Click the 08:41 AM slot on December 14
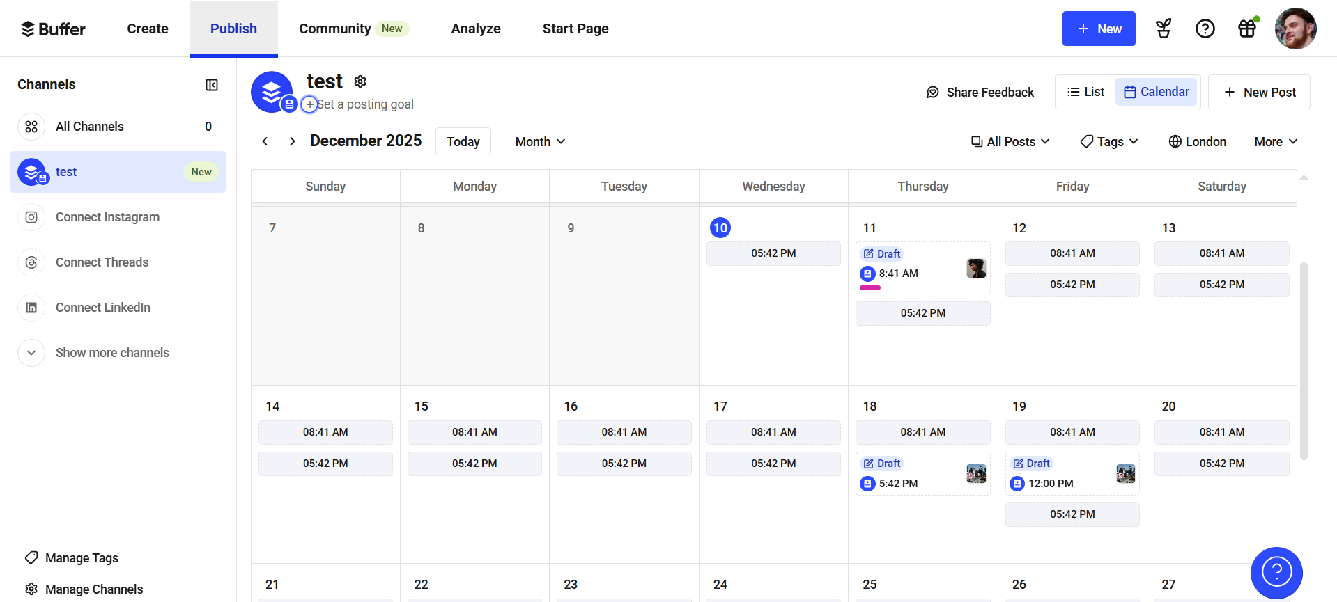Screen dimensions: 1337x602 (x=325, y=432)
